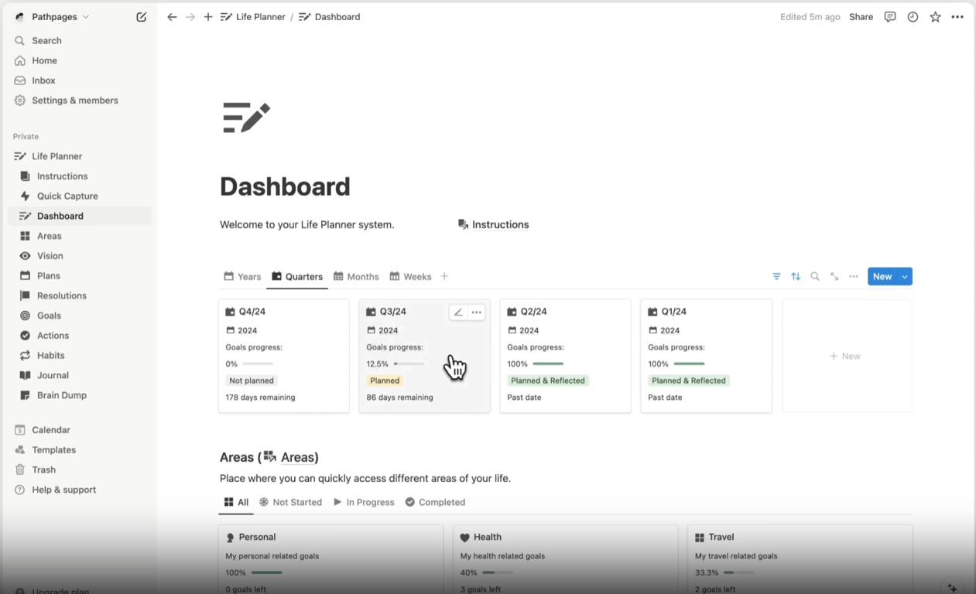976x594 pixels.
Task: Click the large Dashboard page icon
Action: tap(246, 118)
